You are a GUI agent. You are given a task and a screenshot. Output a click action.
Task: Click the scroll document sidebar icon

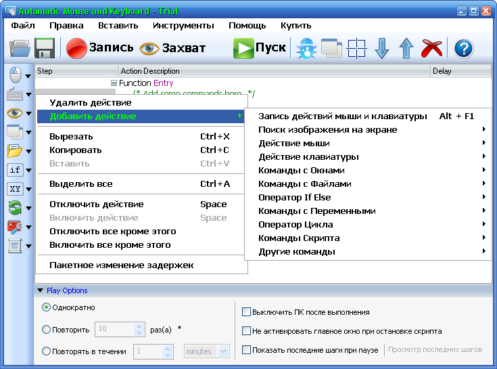pos(15,246)
